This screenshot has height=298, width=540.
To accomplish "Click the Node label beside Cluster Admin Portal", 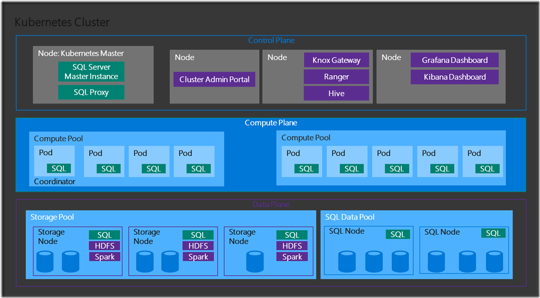I will coord(184,57).
